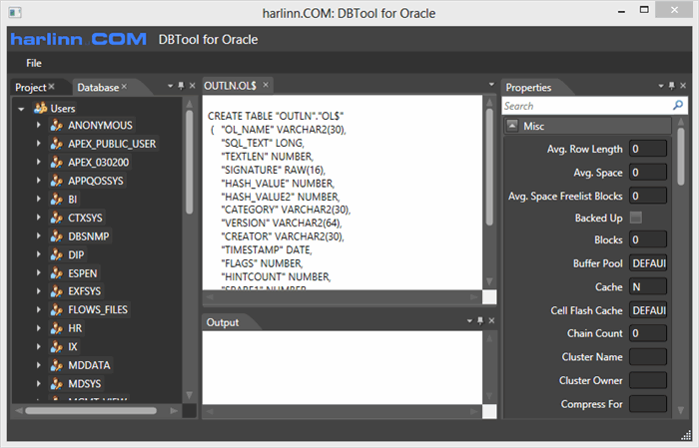The height and width of the screenshot is (448, 699).
Task: Expand the HR user node
Action: tap(39, 328)
